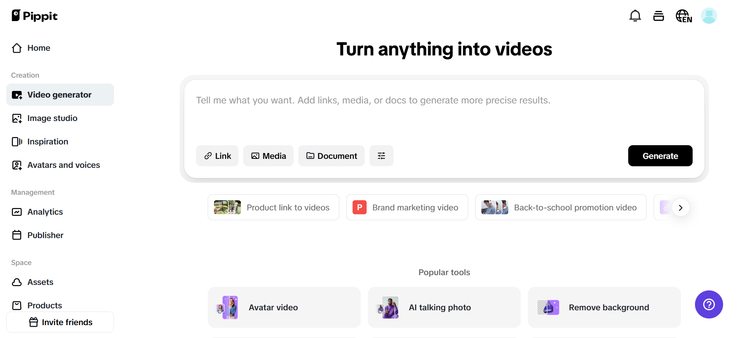
Task: Open the settings sliders icon button
Action: coord(381,156)
